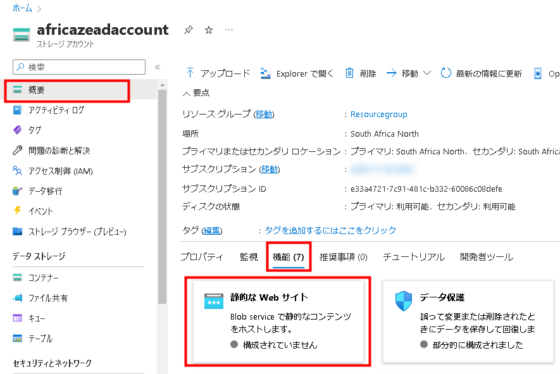This screenshot has height=374, width=560.
Task: Click the アップロード upload arrow icon
Action: (190, 73)
